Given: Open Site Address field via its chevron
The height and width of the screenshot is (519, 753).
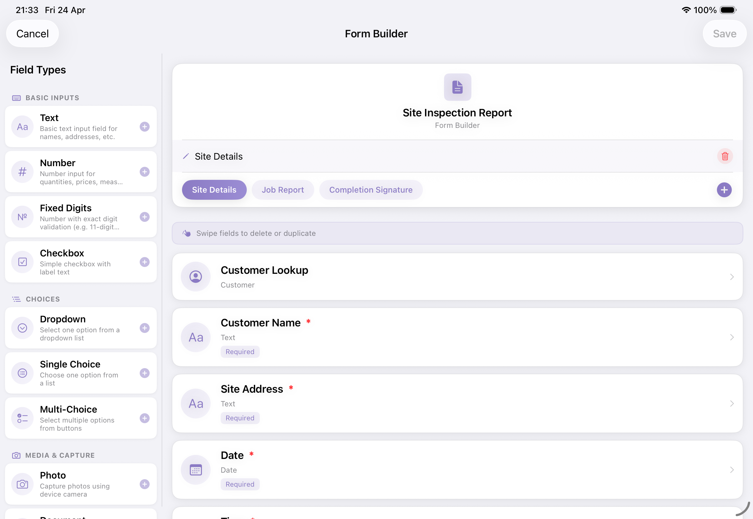Looking at the screenshot, I should pos(732,404).
